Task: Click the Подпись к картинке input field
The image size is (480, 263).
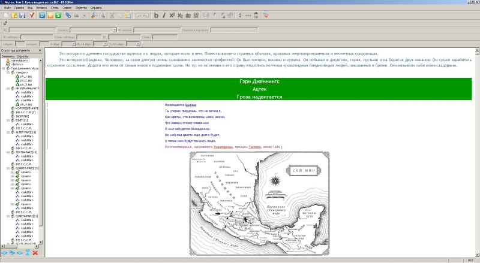Action: click(x=234, y=30)
